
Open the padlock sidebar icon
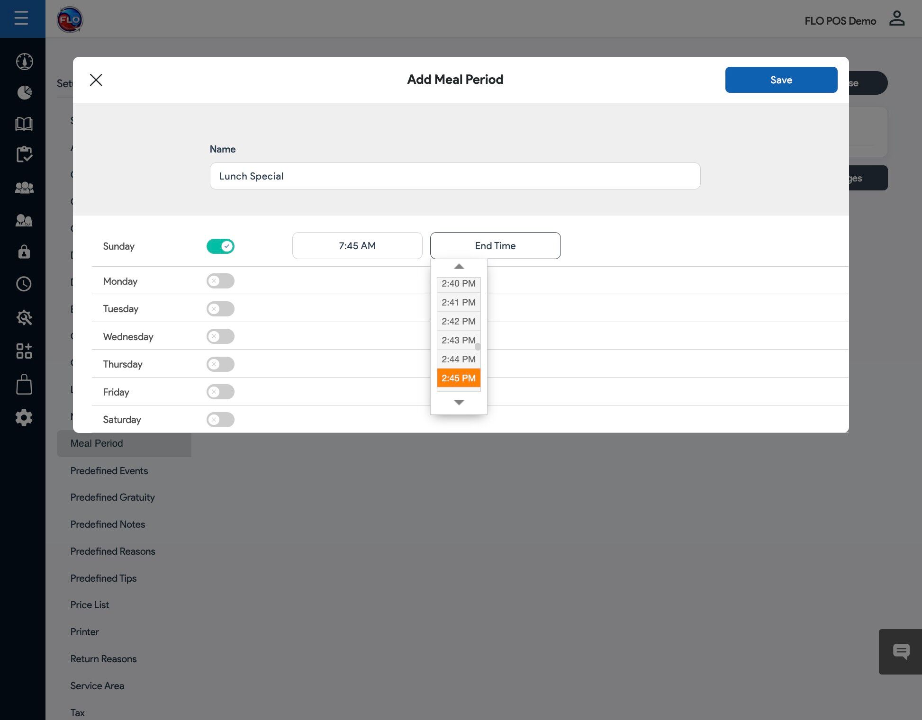pyautogui.click(x=24, y=252)
